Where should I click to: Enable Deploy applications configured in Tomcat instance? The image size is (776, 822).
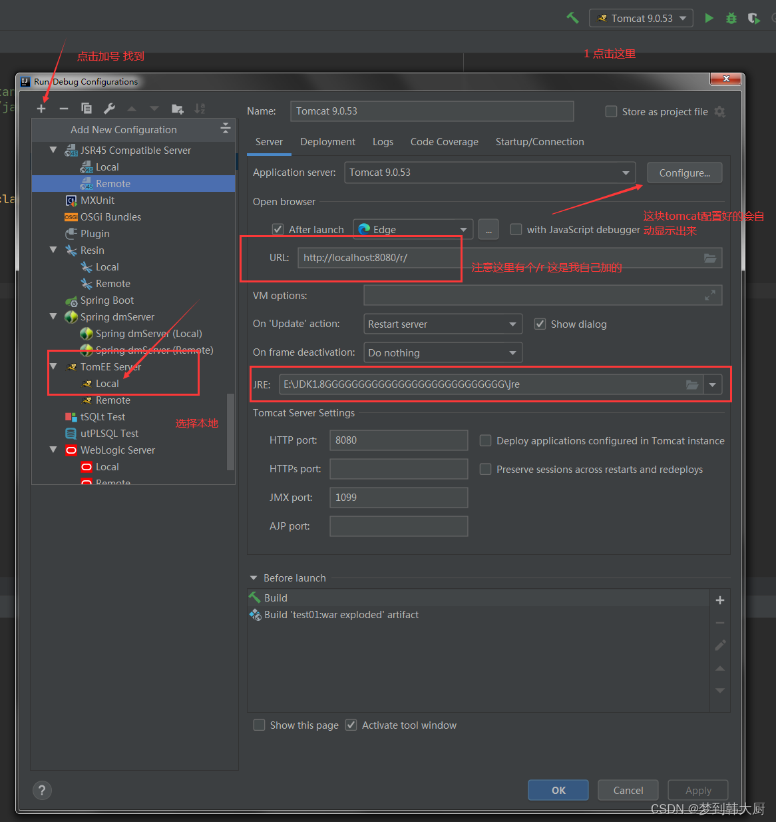tap(486, 440)
